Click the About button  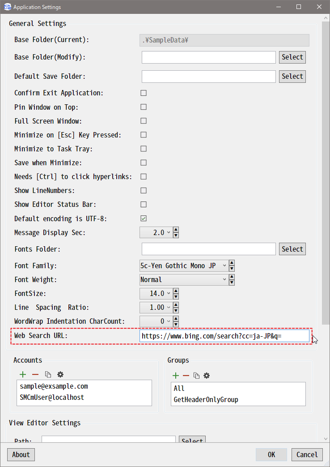(x=21, y=454)
